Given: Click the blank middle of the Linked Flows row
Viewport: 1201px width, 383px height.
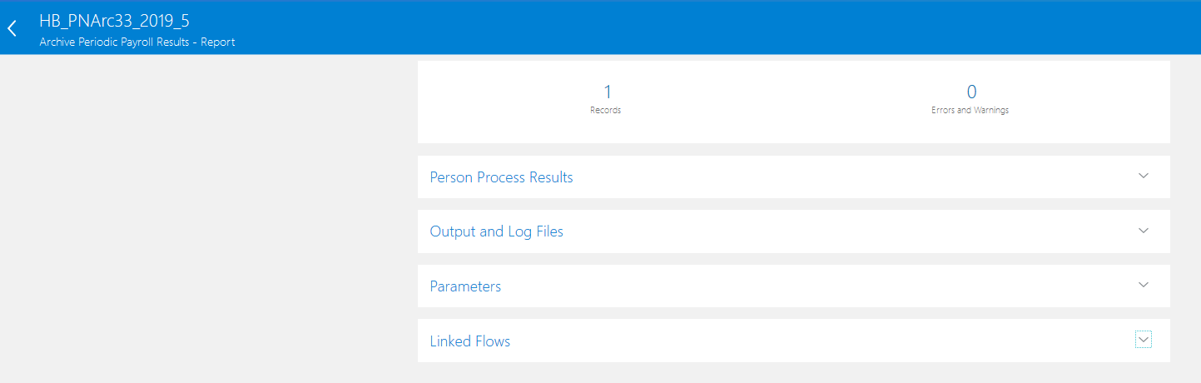Looking at the screenshot, I should point(791,341).
